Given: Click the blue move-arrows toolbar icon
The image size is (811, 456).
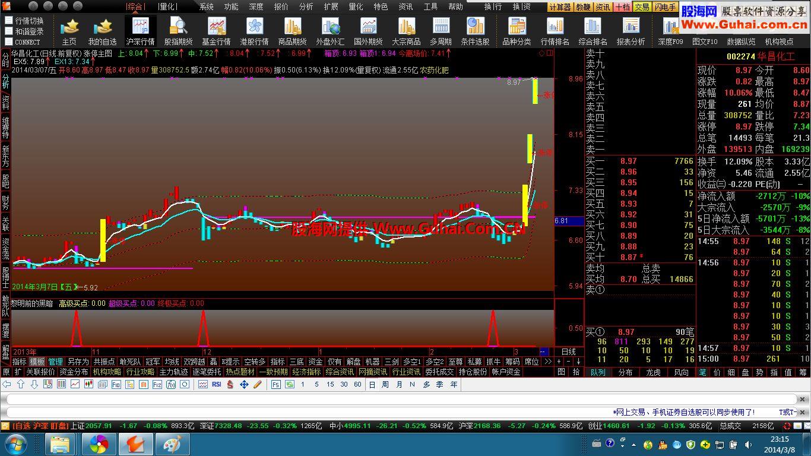Looking at the screenshot, I should [x=243, y=385].
